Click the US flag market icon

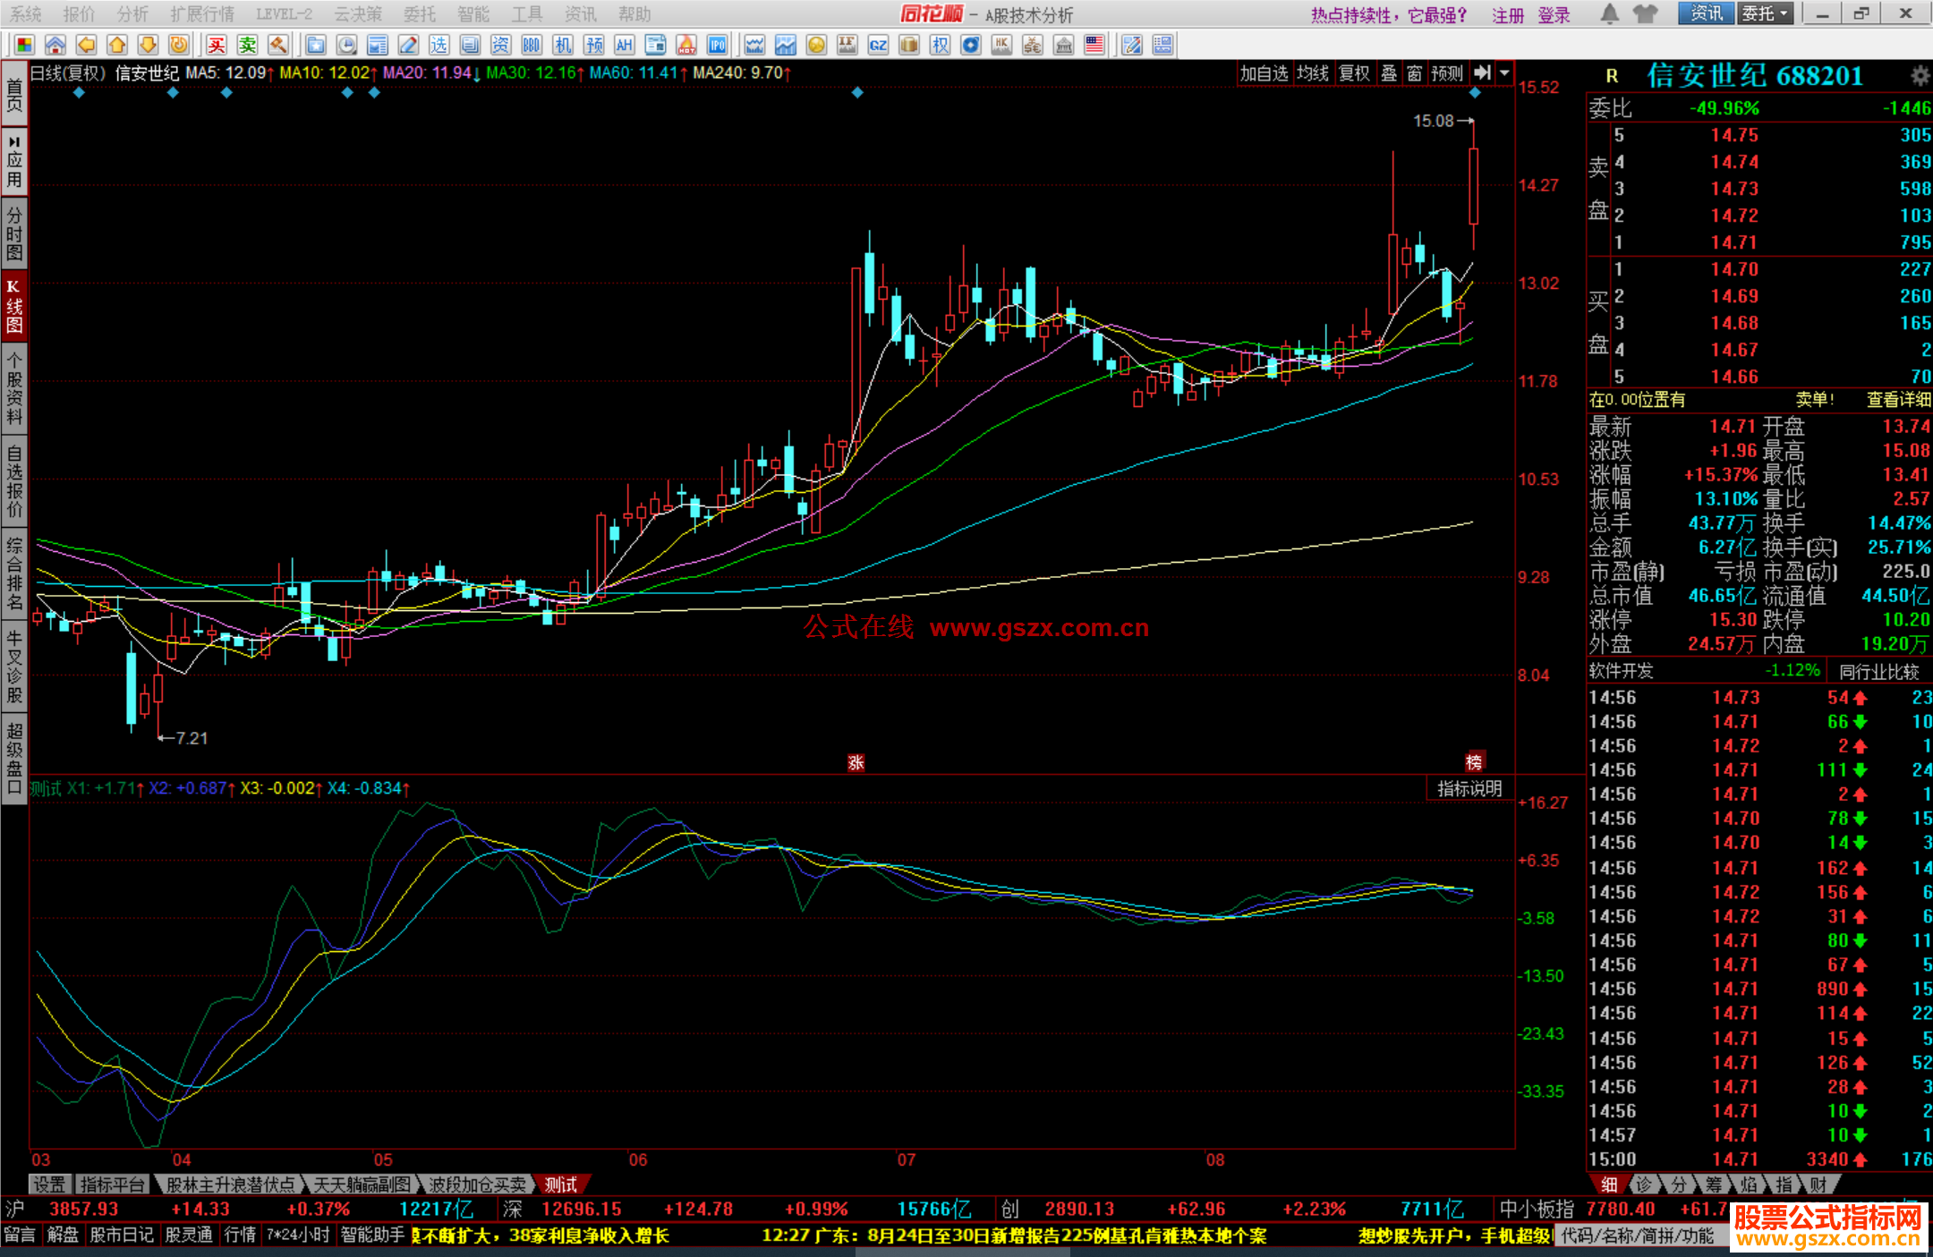click(1094, 45)
